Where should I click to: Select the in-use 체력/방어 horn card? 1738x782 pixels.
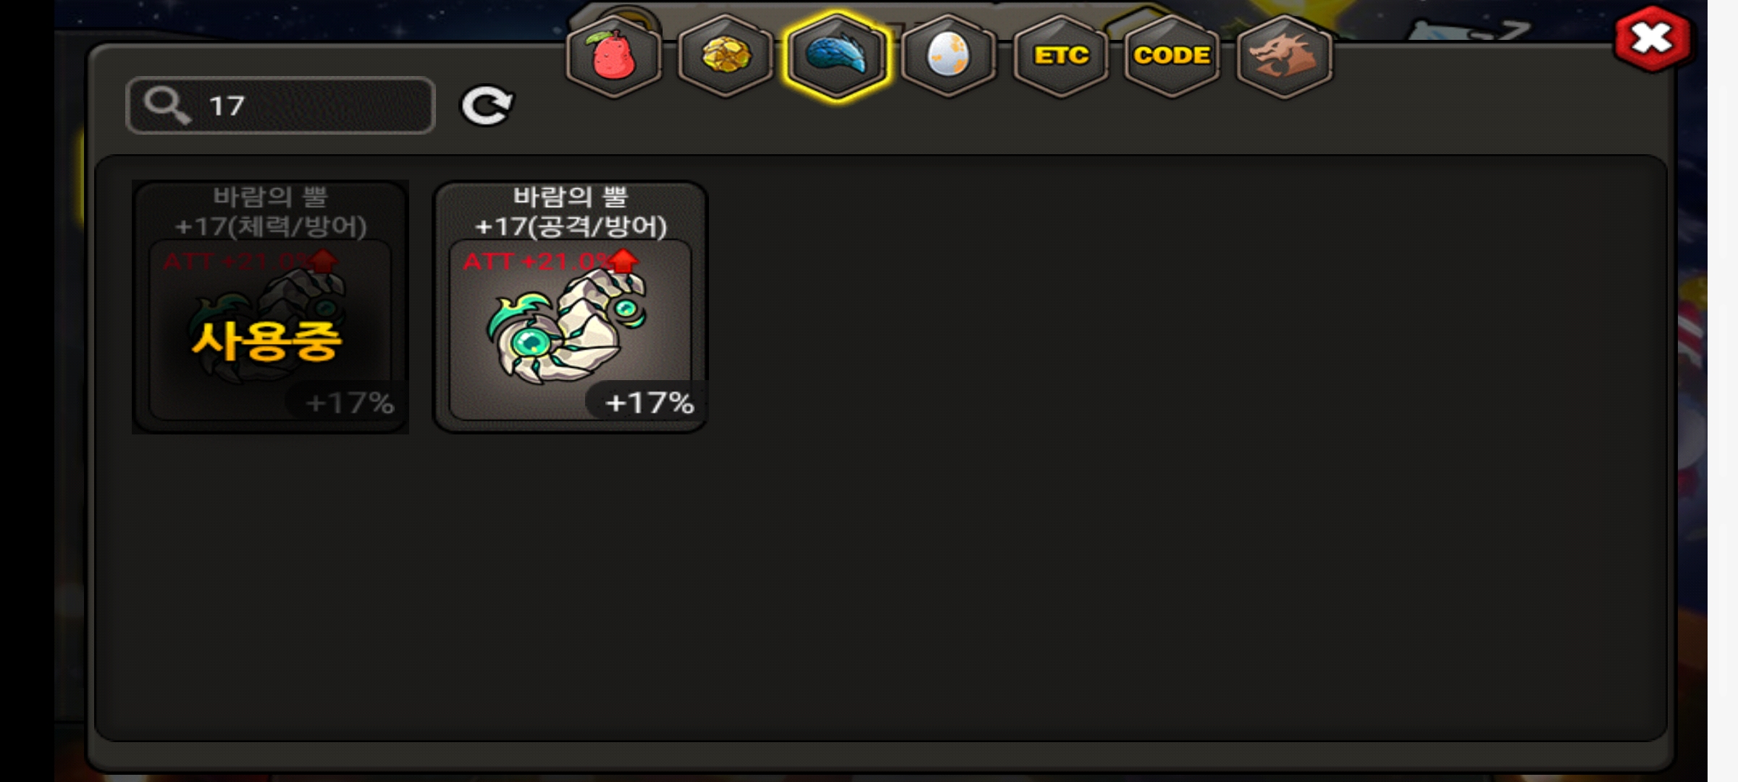[x=270, y=307]
